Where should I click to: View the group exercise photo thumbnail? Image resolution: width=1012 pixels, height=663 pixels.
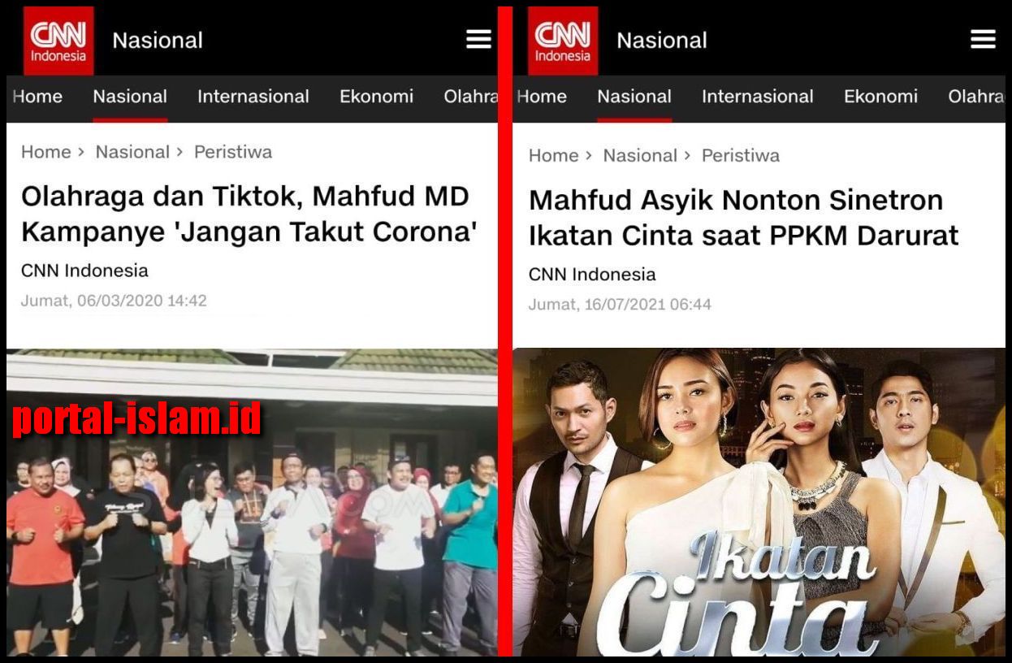(252, 502)
